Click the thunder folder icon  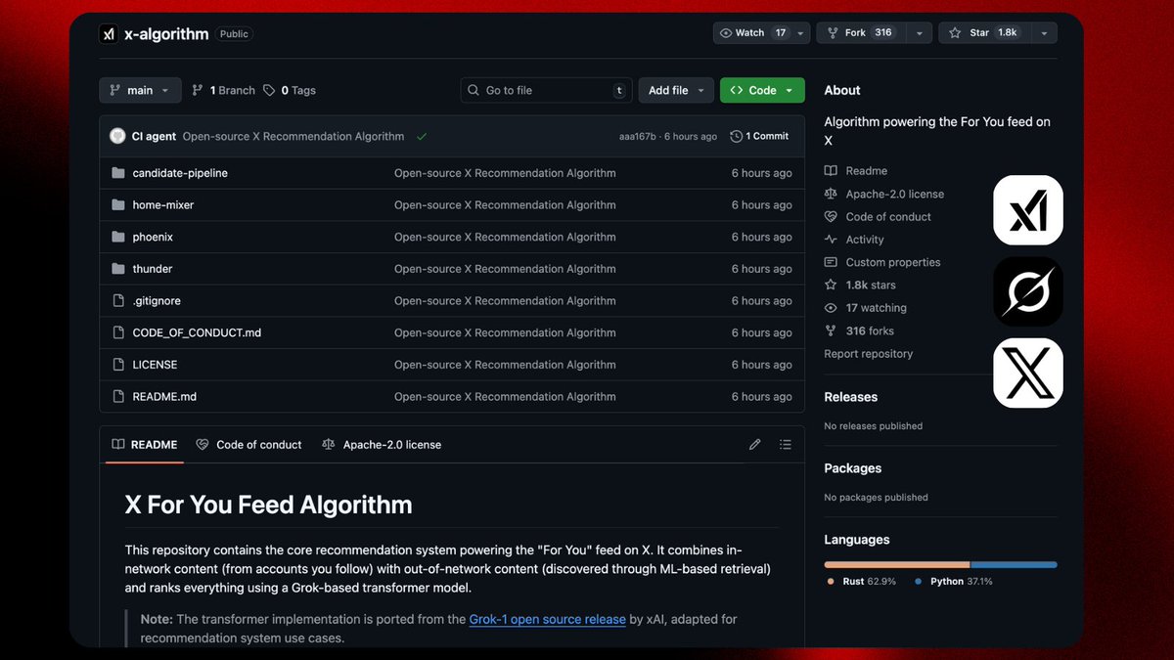point(118,269)
